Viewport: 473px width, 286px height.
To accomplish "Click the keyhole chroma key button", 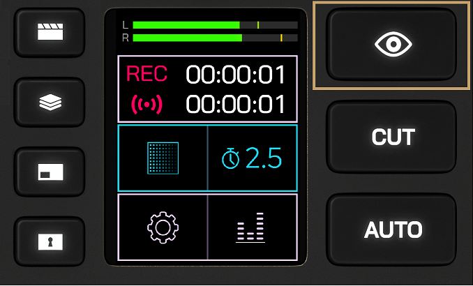I will tap(50, 241).
